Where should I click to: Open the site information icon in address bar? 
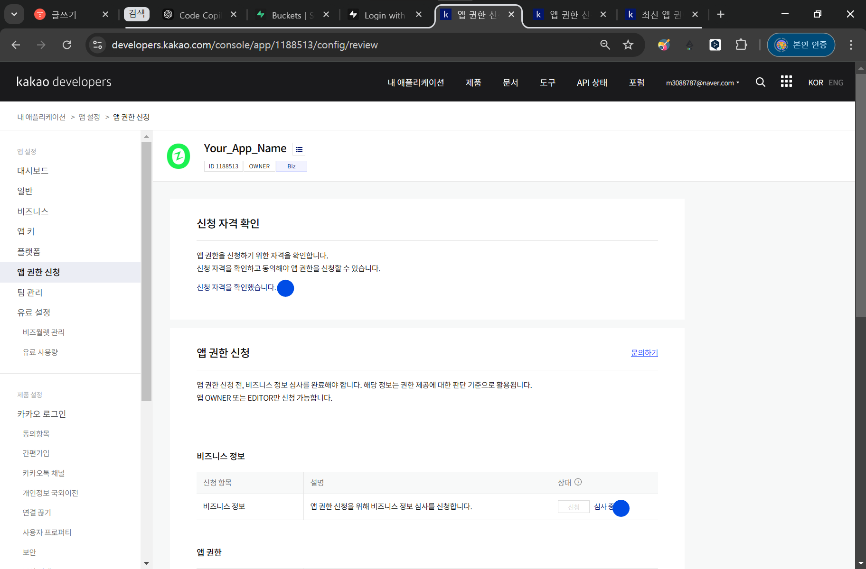[97, 45]
